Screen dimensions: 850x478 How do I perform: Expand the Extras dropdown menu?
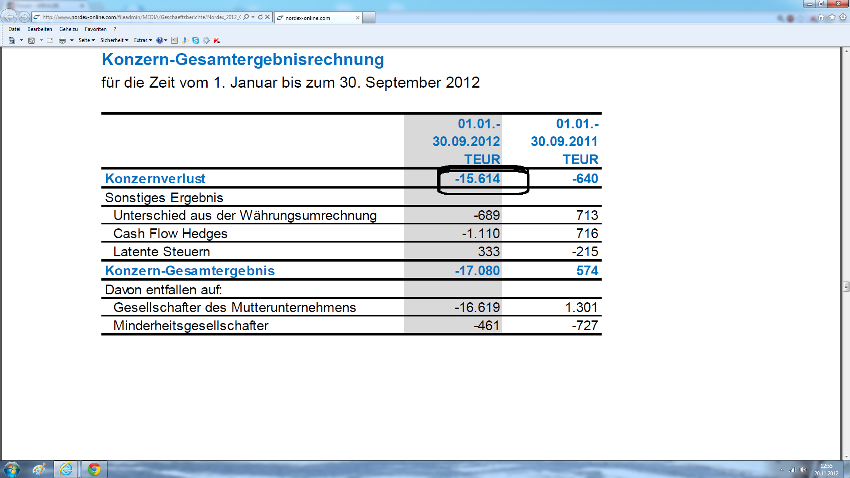143,40
